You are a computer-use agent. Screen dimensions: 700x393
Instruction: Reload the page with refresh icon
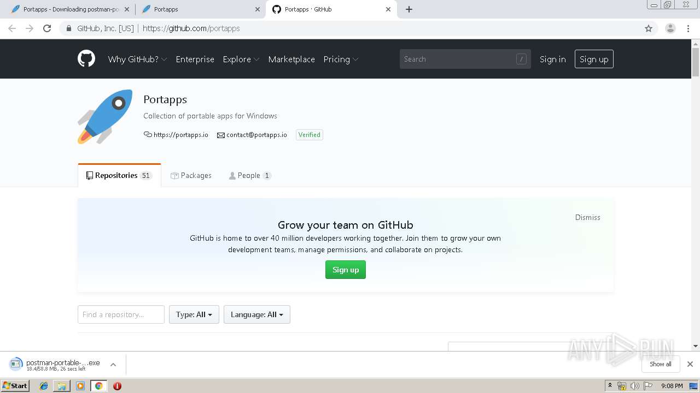pos(47,28)
